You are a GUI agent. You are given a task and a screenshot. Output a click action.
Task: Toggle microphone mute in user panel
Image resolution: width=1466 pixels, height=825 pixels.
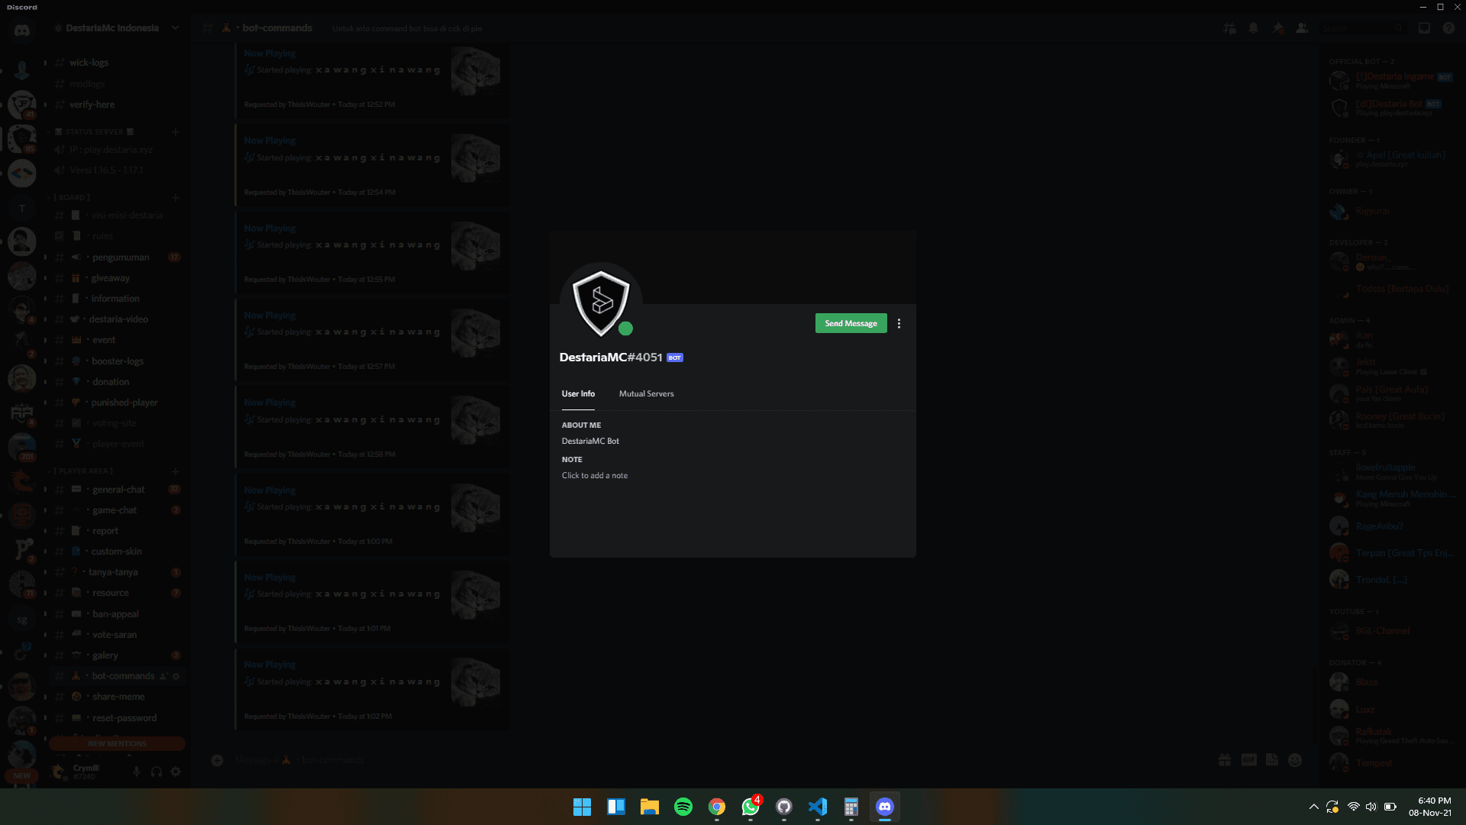pyautogui.click(x=137, y=772)
